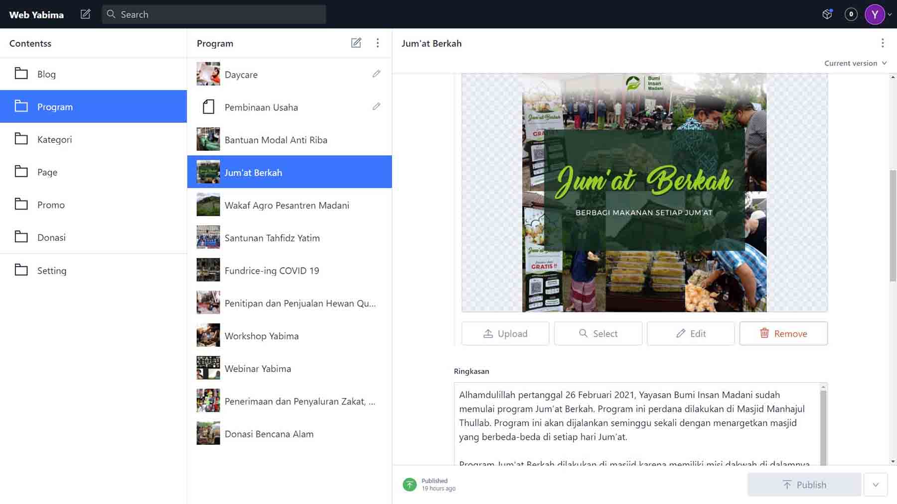This screenshot has height=504, width=897.
Task: Open the Blog folder in Contents
Action: [46, 74]
